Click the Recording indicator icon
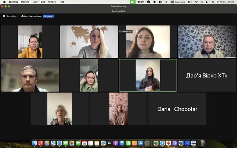Viewport: 237px width, 148px height. tap(4, 16)
